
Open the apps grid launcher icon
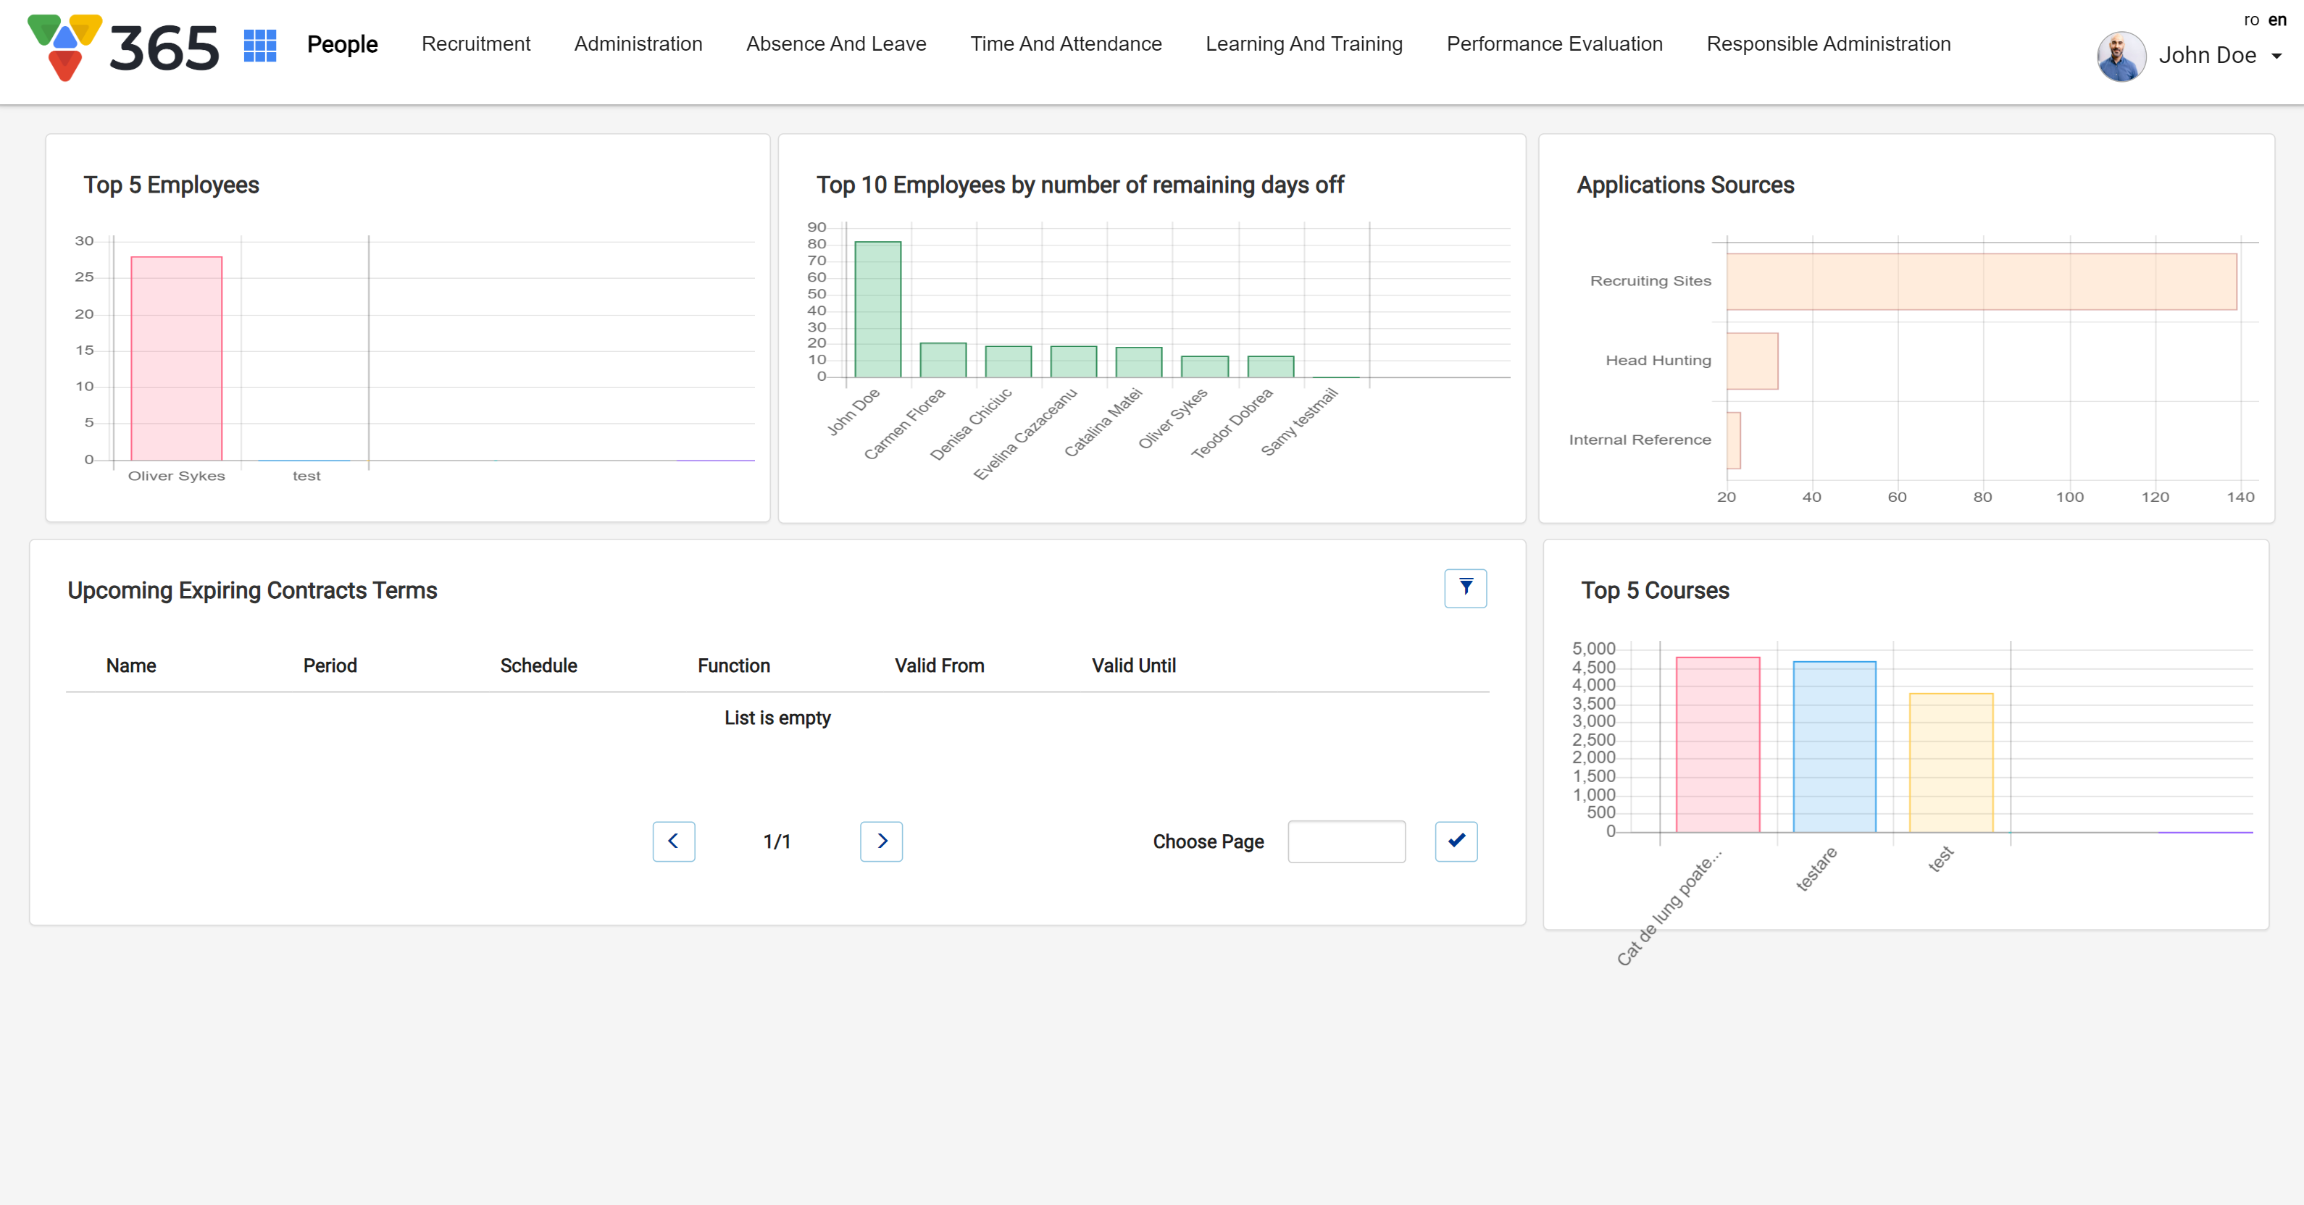[x=259, y=45]
